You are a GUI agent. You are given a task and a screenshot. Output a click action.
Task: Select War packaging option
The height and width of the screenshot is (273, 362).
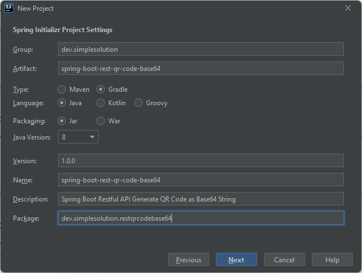pos(101,121)
